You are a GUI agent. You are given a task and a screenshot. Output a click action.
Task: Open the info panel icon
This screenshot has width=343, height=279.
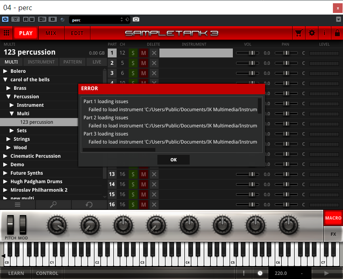point(324,33)
